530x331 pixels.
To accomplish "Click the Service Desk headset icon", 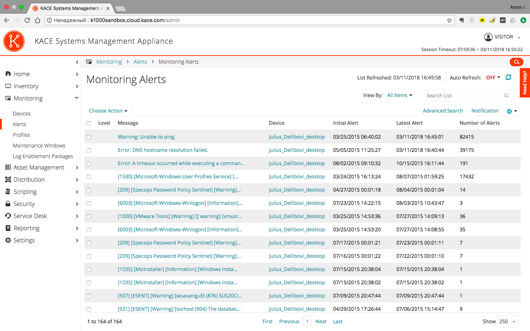I will pyautogui.click(x=8, y=216).
